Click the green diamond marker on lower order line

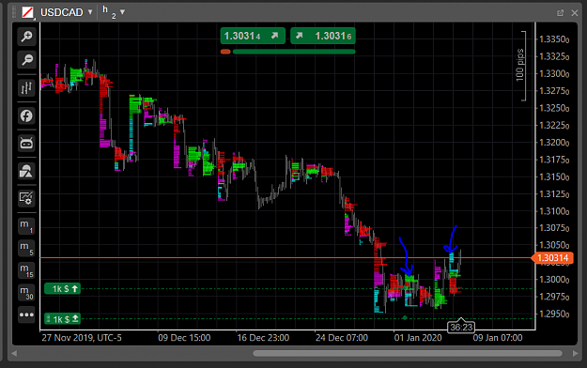pyautogui.click(x=405, y=318)
